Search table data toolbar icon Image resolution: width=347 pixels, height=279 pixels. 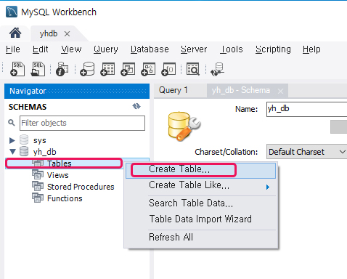(x=193, y=69)
